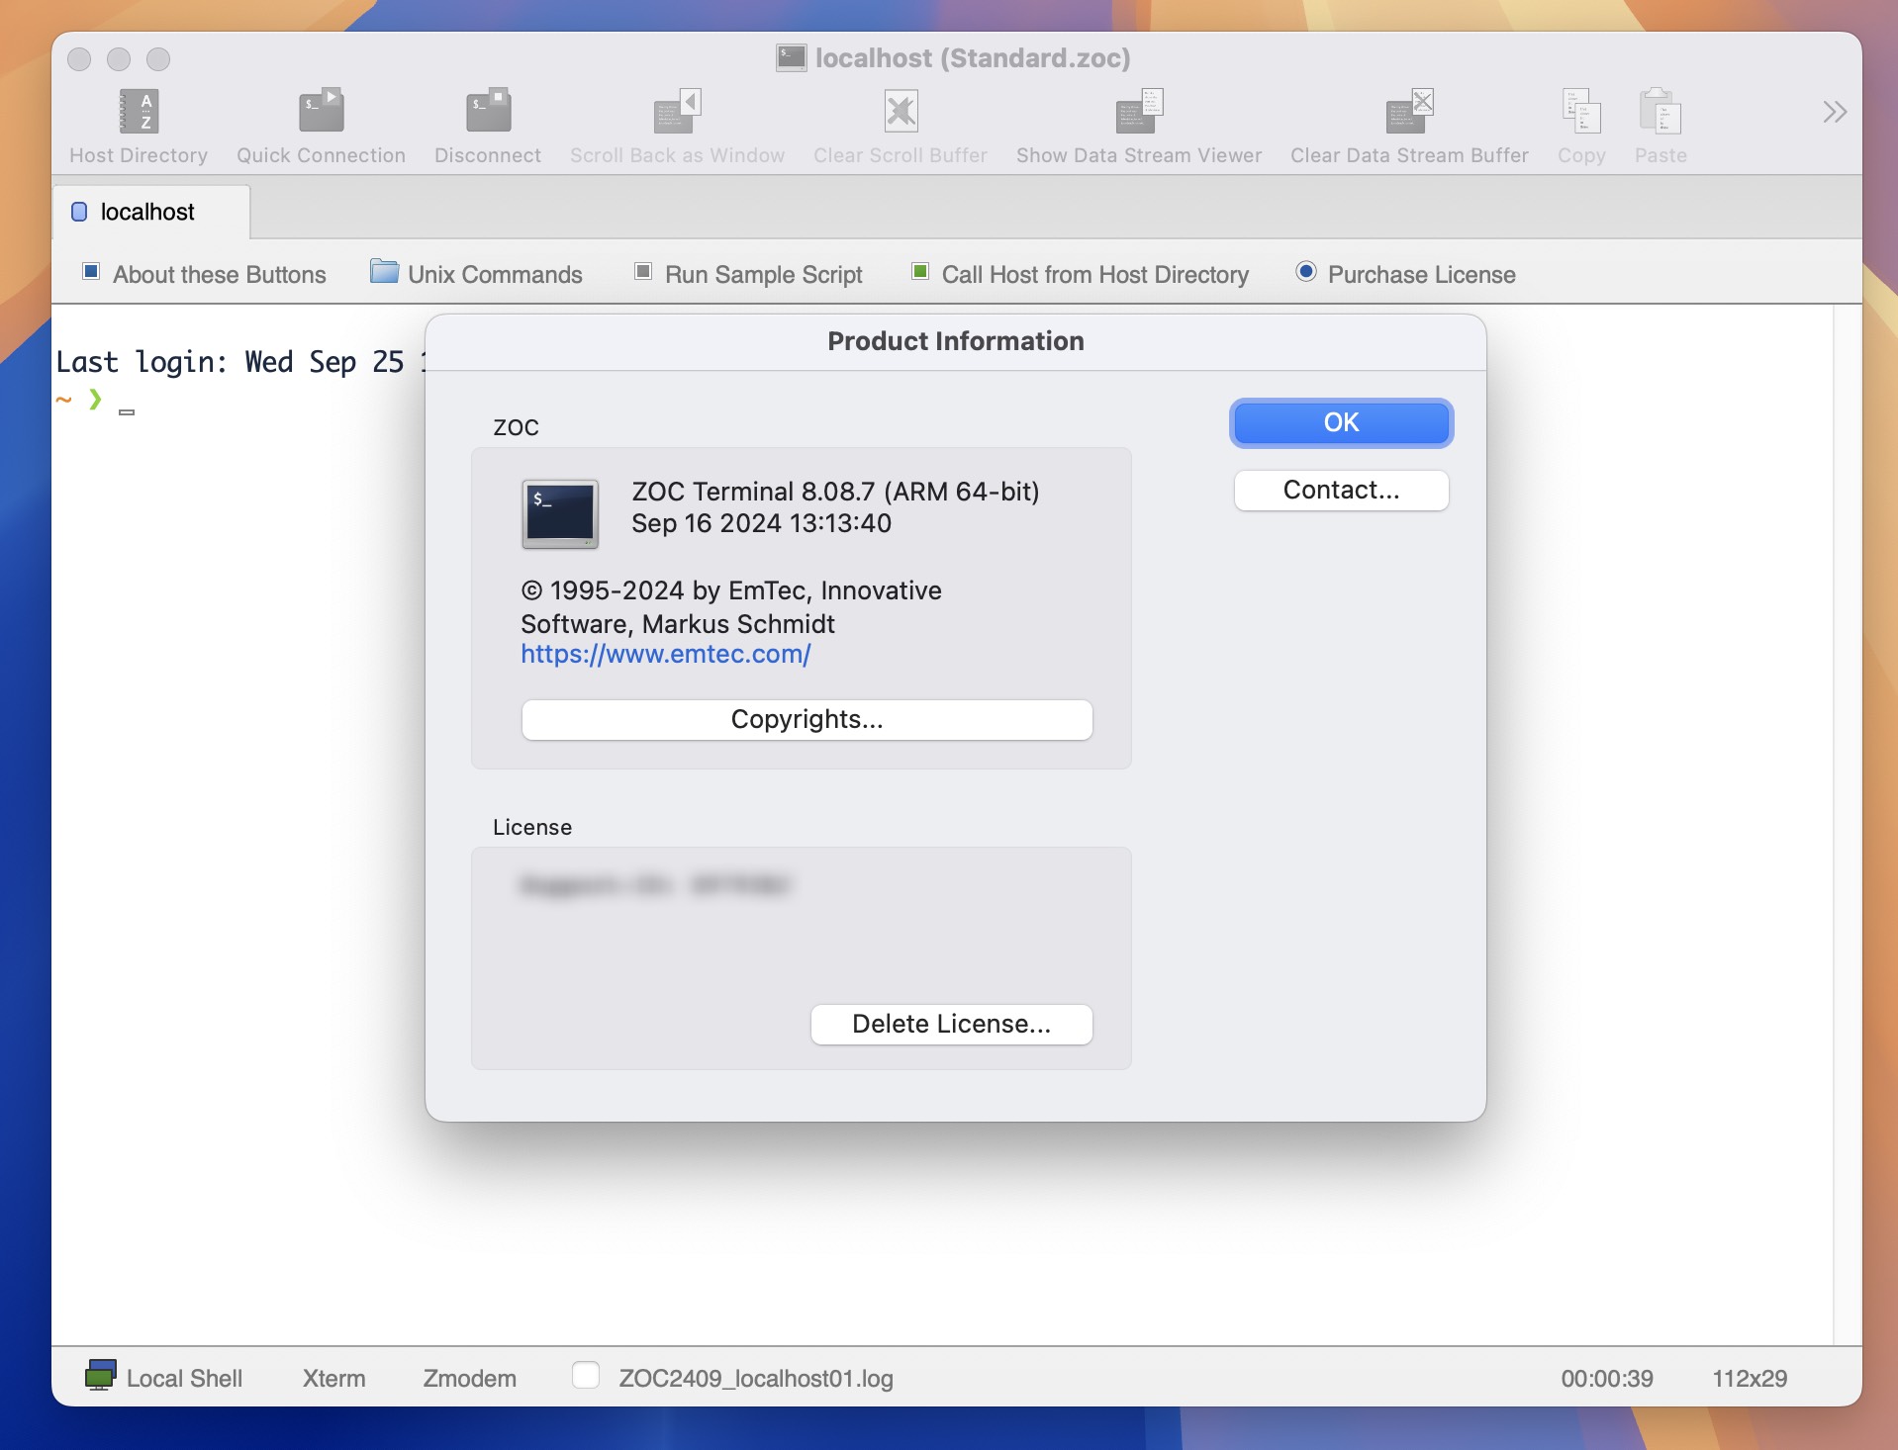Image resolution: width=1898 pixels, height=1450 pixels.
Task: Click the terminal scrollbar on the right
Action: (x=1847, y=824)
